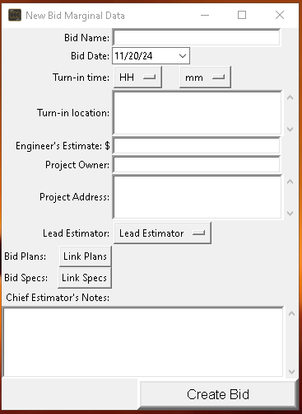This screenshot has width=302, height=414.
Task: Click the Bid Name input field
Action: [197, 37]
